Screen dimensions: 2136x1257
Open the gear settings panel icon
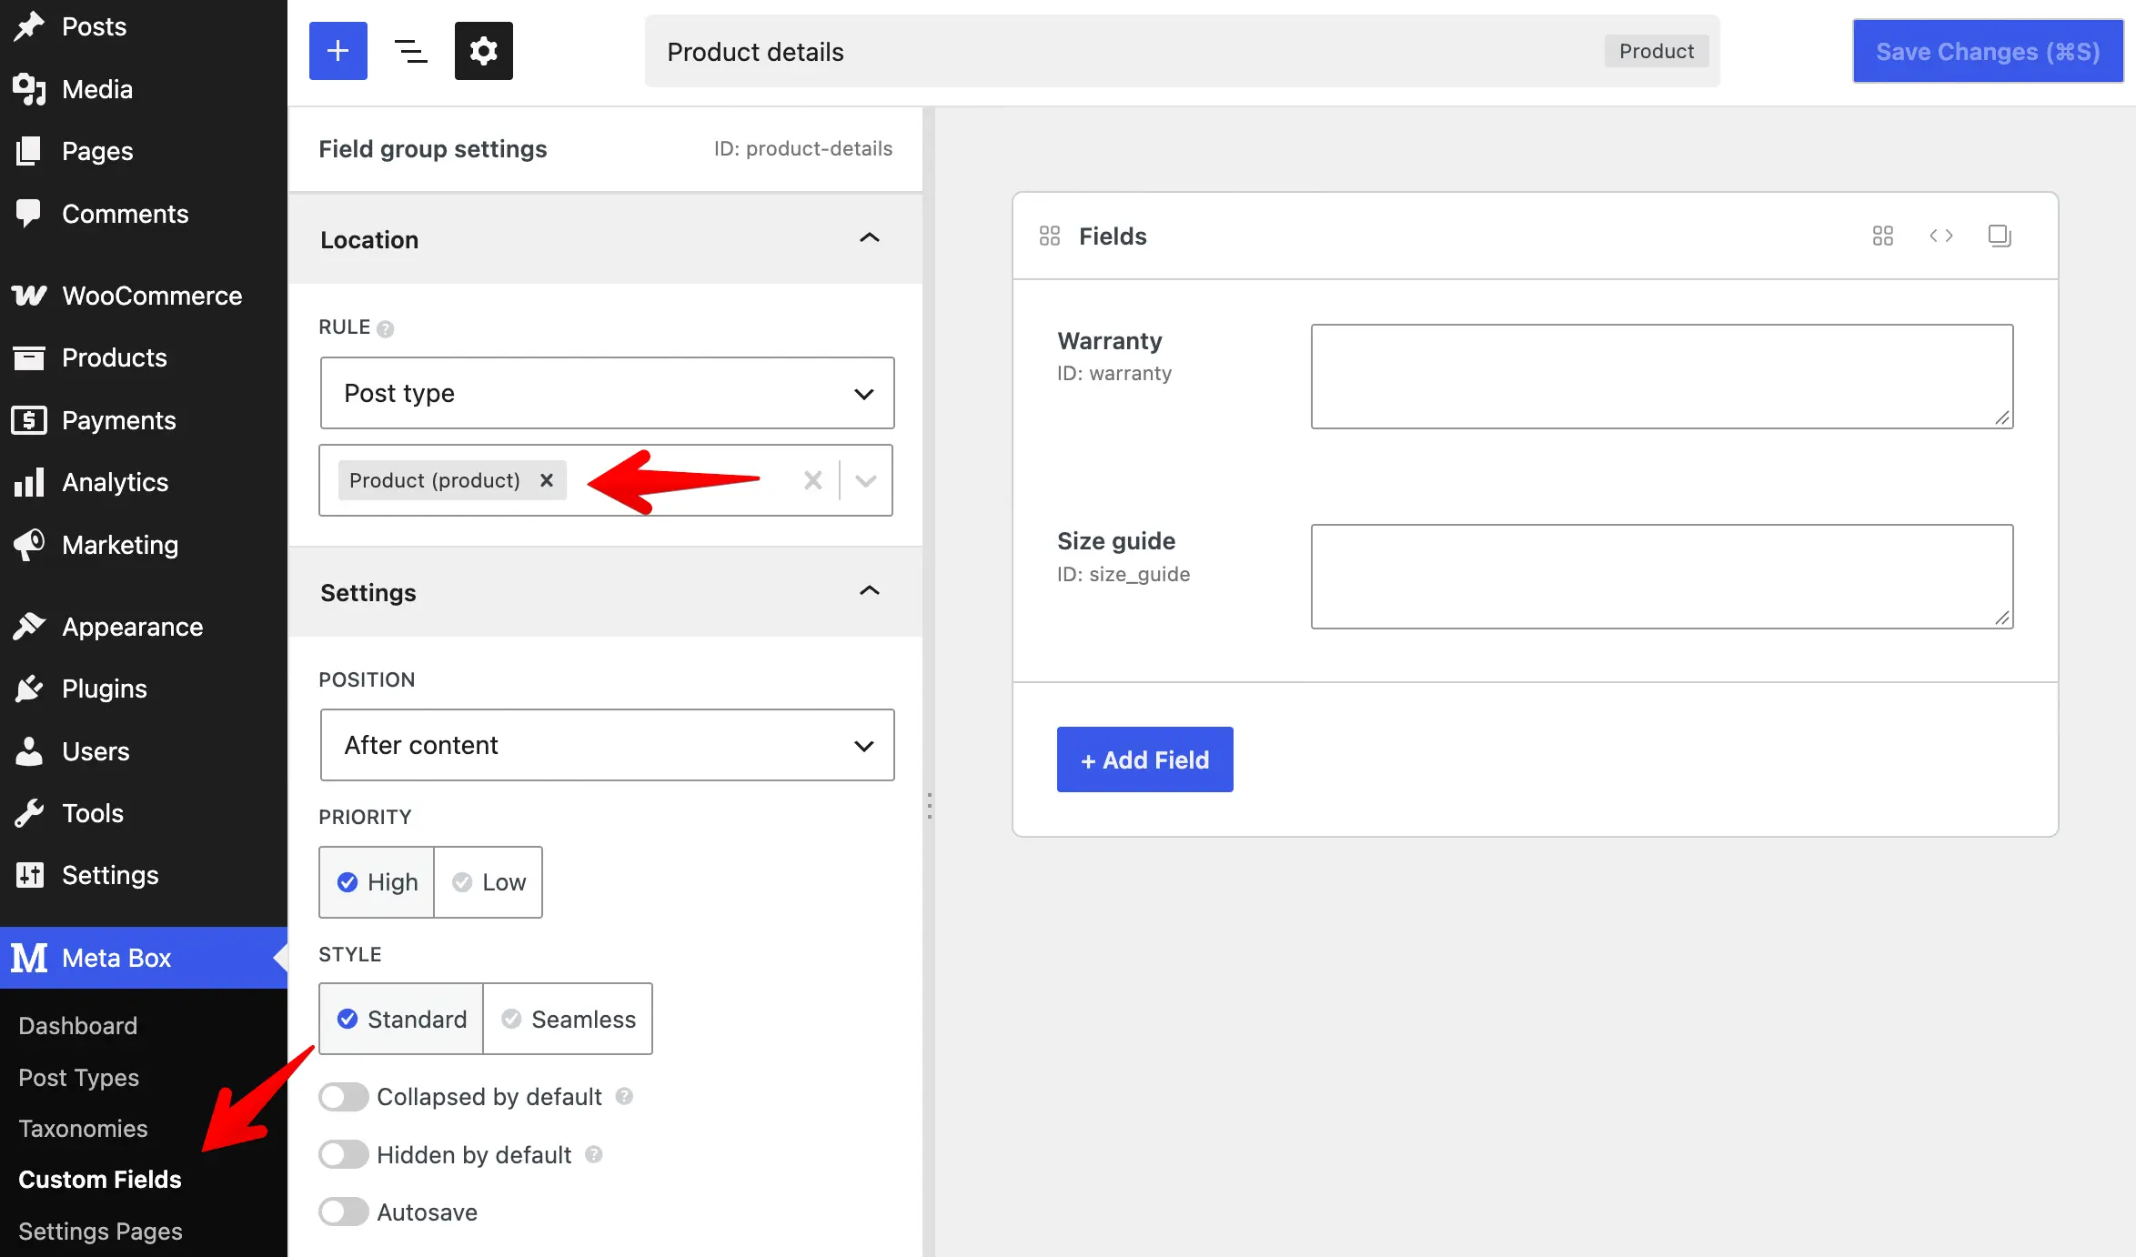[x=483, y=51]
